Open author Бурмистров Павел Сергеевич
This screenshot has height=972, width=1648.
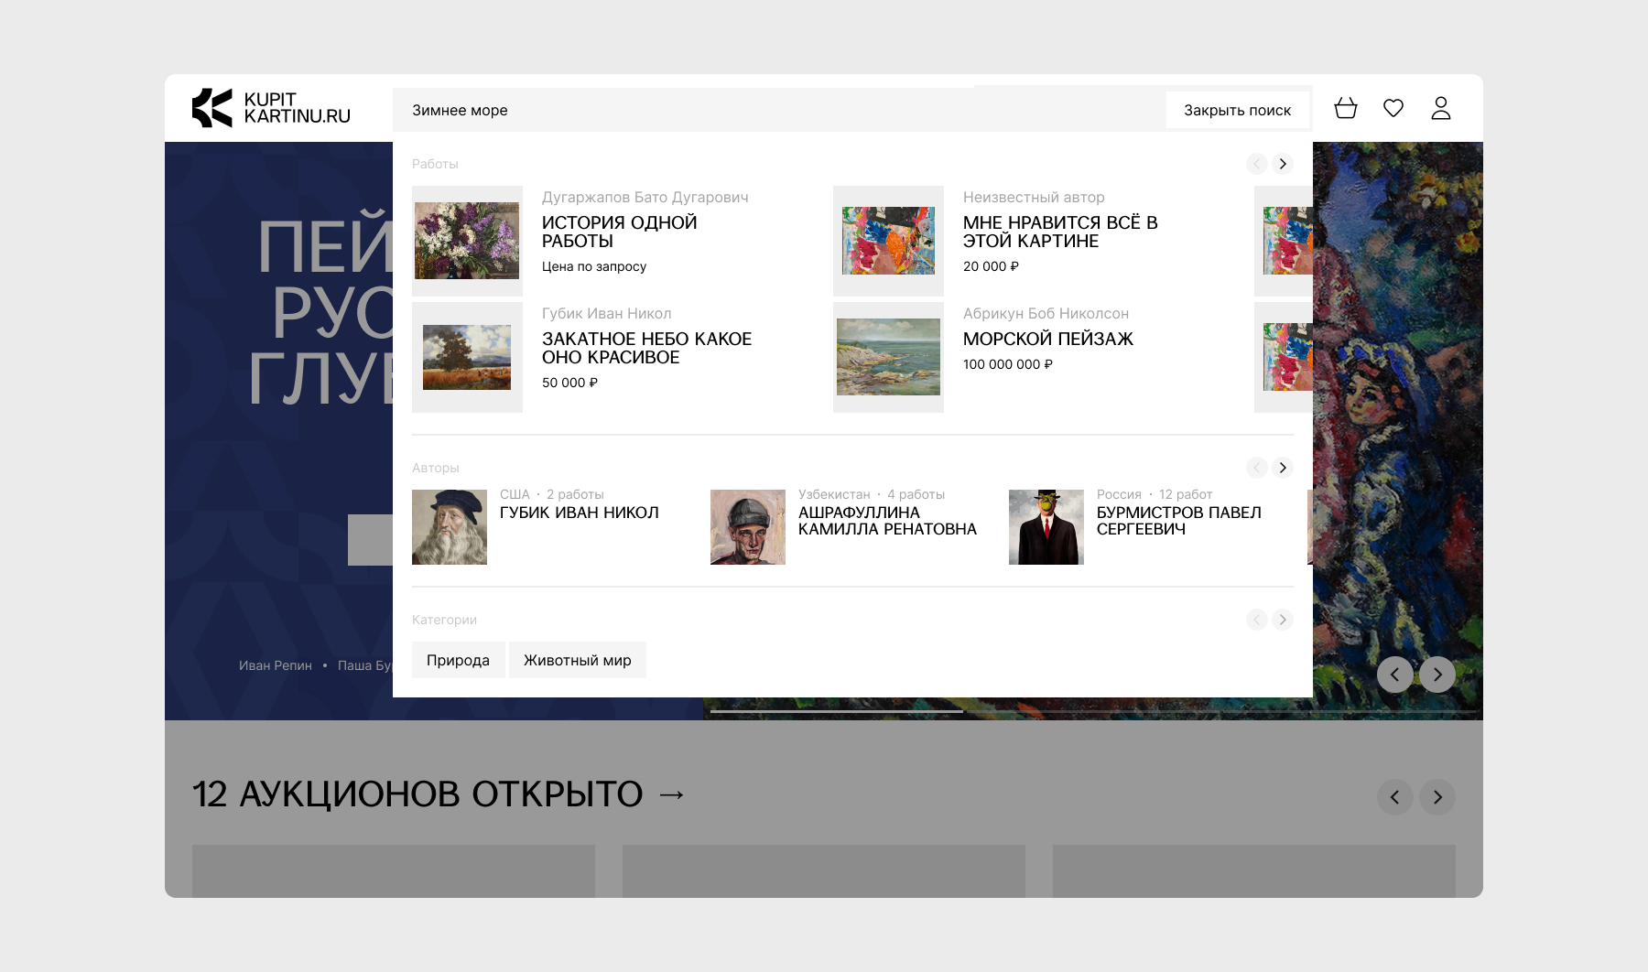click(x=1179, y=521)
